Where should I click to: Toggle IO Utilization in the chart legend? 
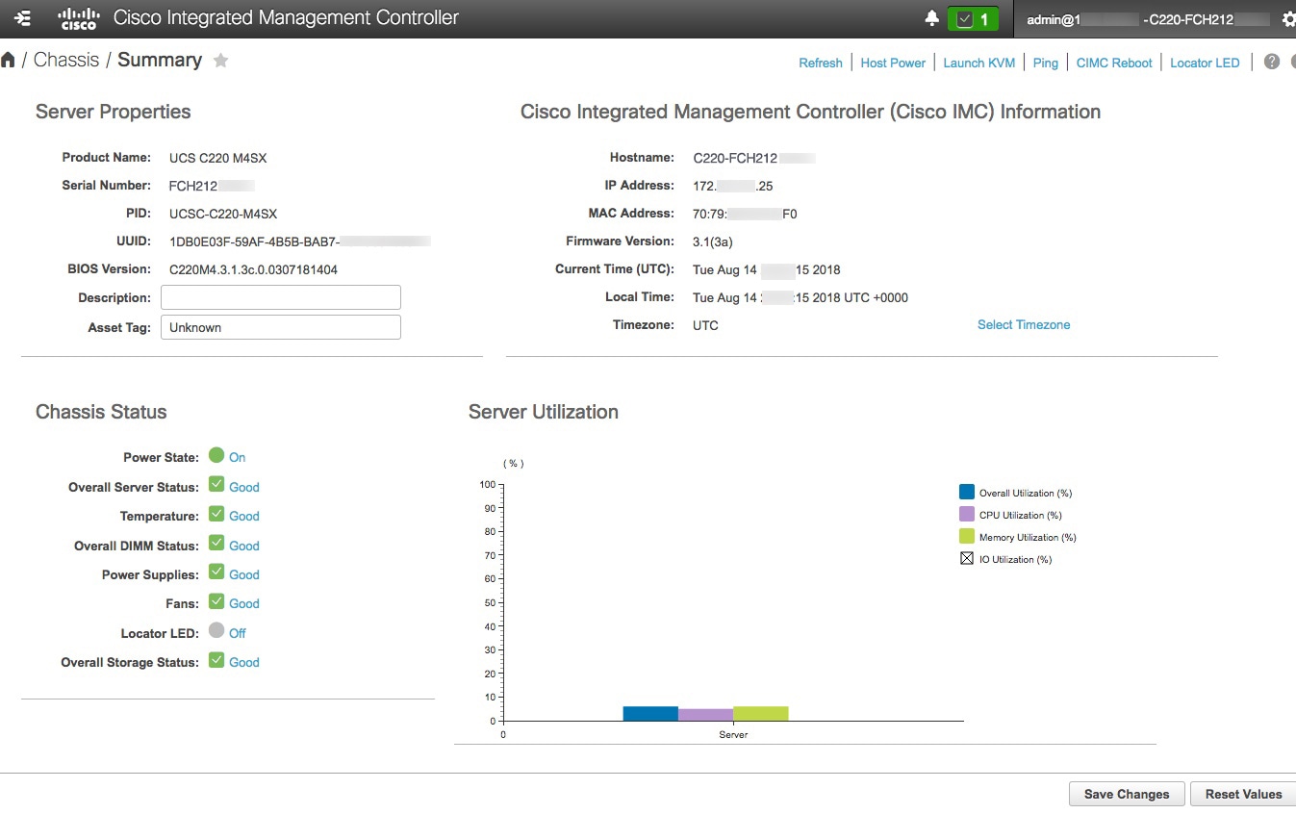coord(966,558)
